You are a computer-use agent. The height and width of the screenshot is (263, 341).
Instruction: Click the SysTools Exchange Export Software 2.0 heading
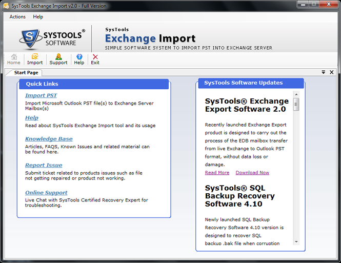point(247,105)
